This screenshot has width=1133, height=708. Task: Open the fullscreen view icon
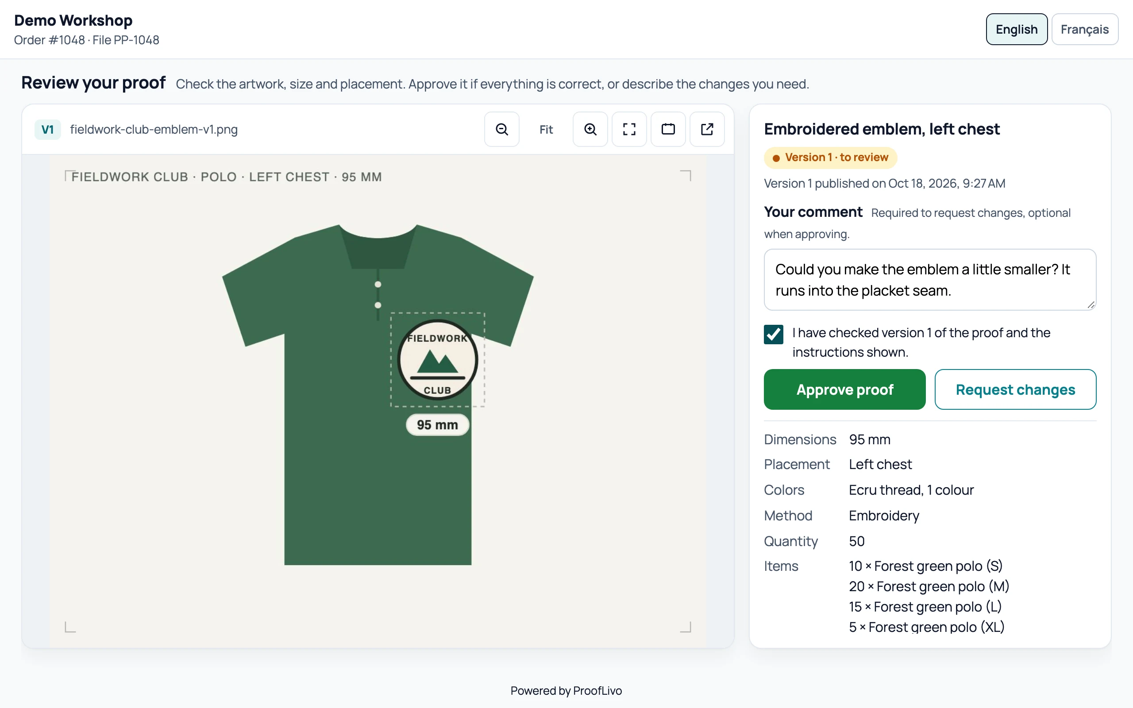point(629,129)
